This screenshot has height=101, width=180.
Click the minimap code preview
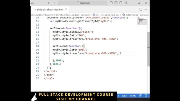click(142, 21)
